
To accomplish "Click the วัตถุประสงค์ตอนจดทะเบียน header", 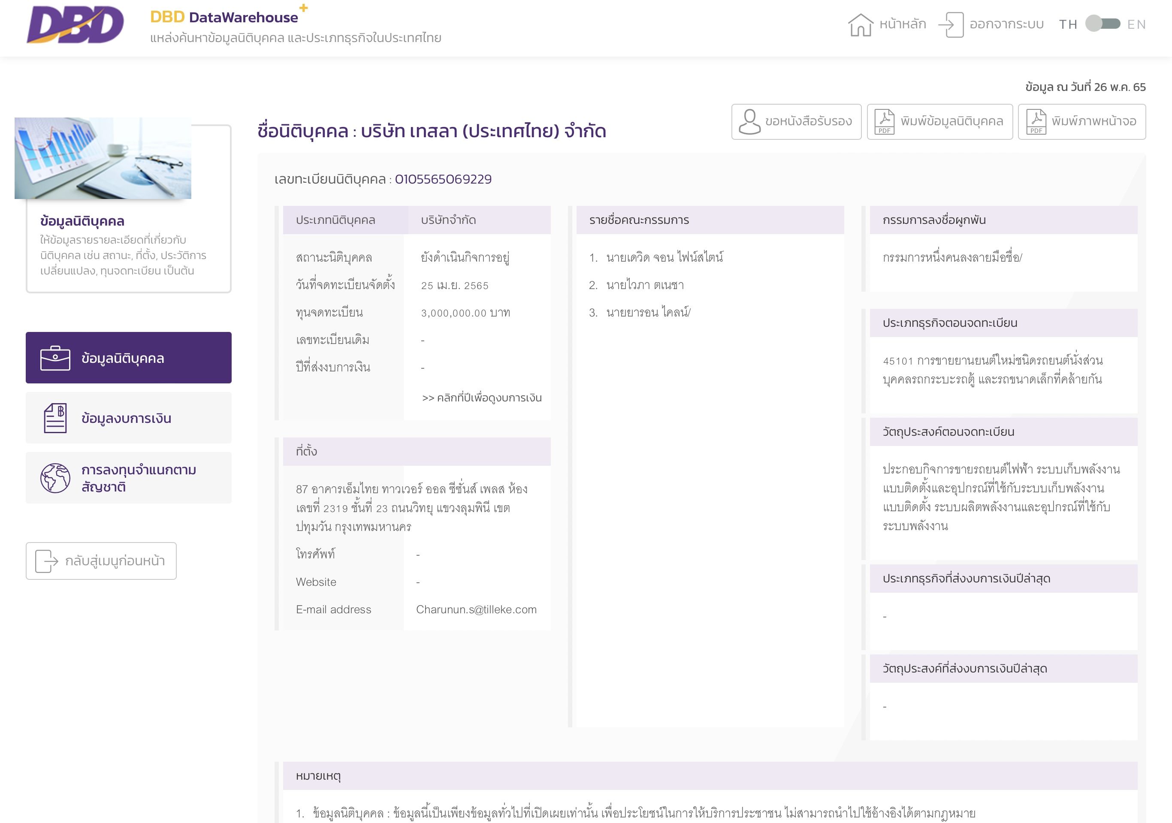I will tap(1003, 431).
